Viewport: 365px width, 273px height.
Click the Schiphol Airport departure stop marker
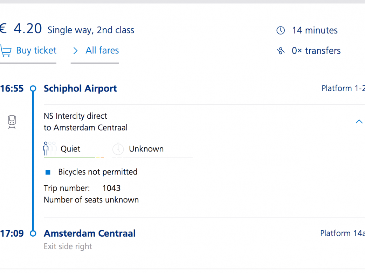pyautogui.click(x=33, y=89)
